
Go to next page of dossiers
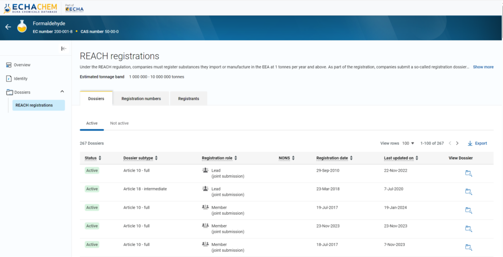(x=457, y=143)
